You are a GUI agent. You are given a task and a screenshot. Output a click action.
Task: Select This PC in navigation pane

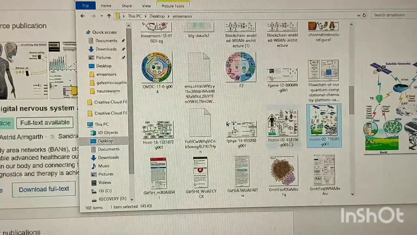point(101,124)
